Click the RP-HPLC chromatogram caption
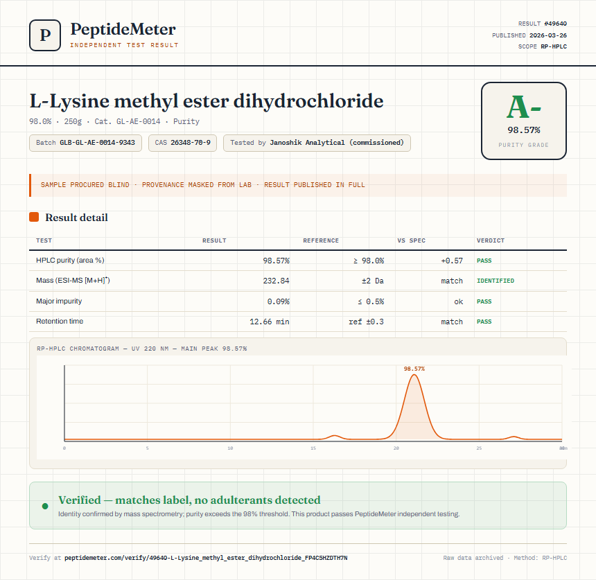This screenshot has width=596, height=580. click(142, 349)
